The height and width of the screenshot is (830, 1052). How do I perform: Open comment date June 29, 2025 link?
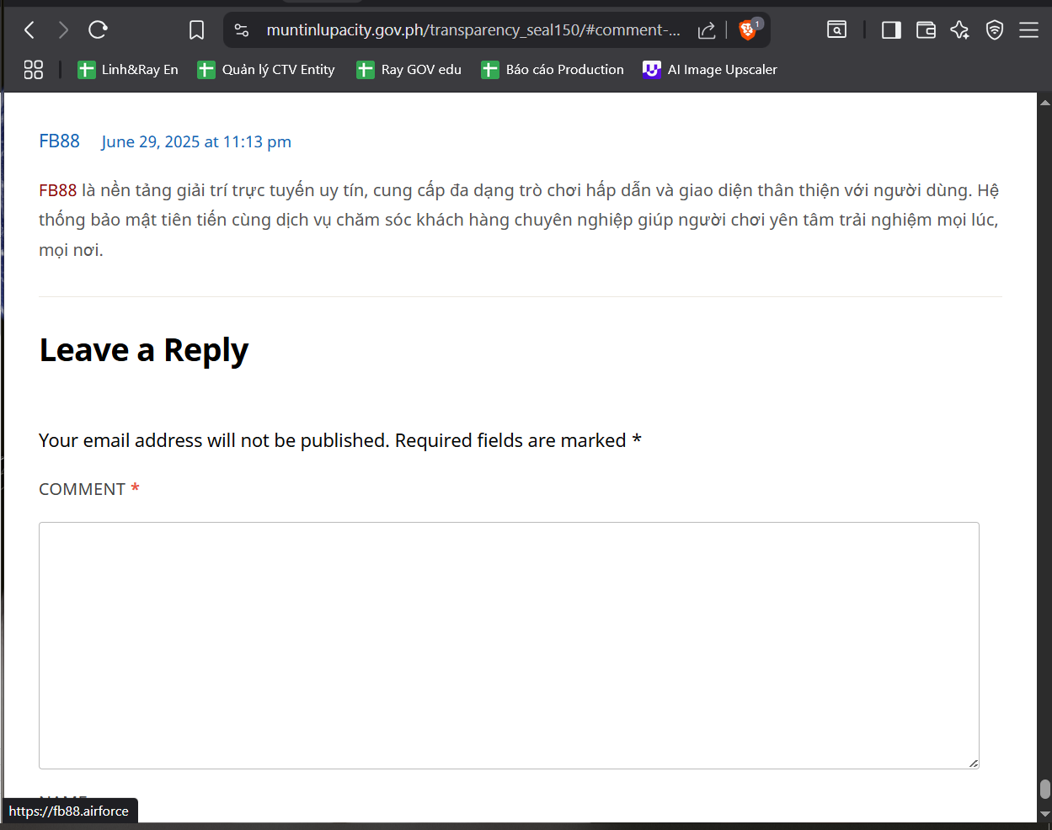point(196,142)
